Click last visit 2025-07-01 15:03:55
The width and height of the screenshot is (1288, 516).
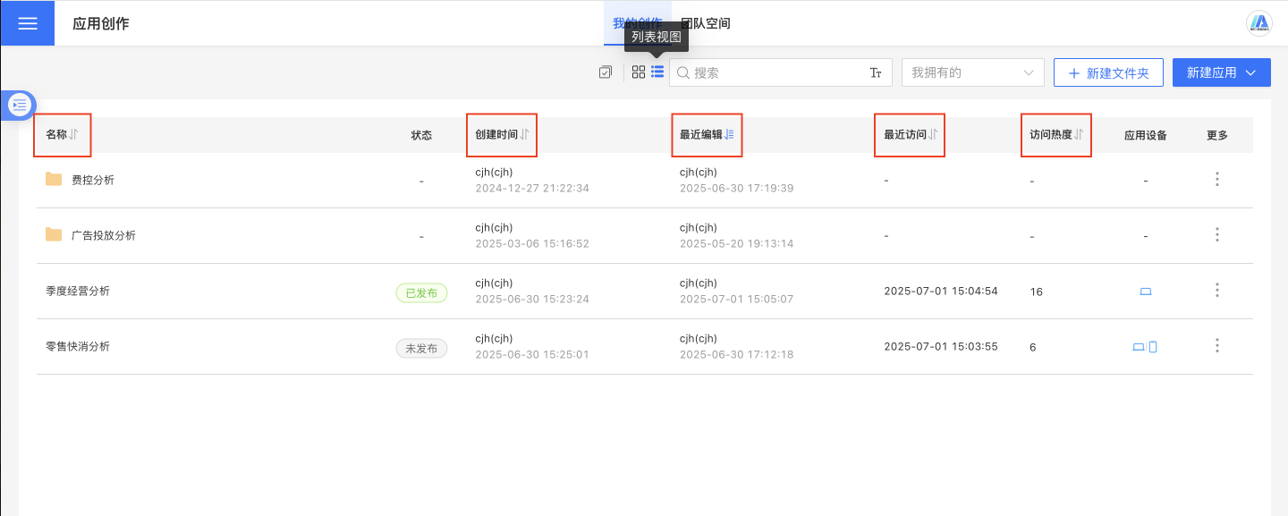(941, 347)
